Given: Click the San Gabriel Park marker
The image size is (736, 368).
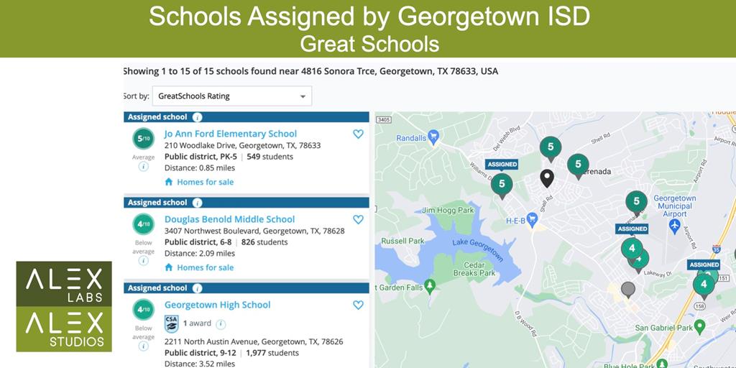Looking at the screenshot, I should 700,326.
